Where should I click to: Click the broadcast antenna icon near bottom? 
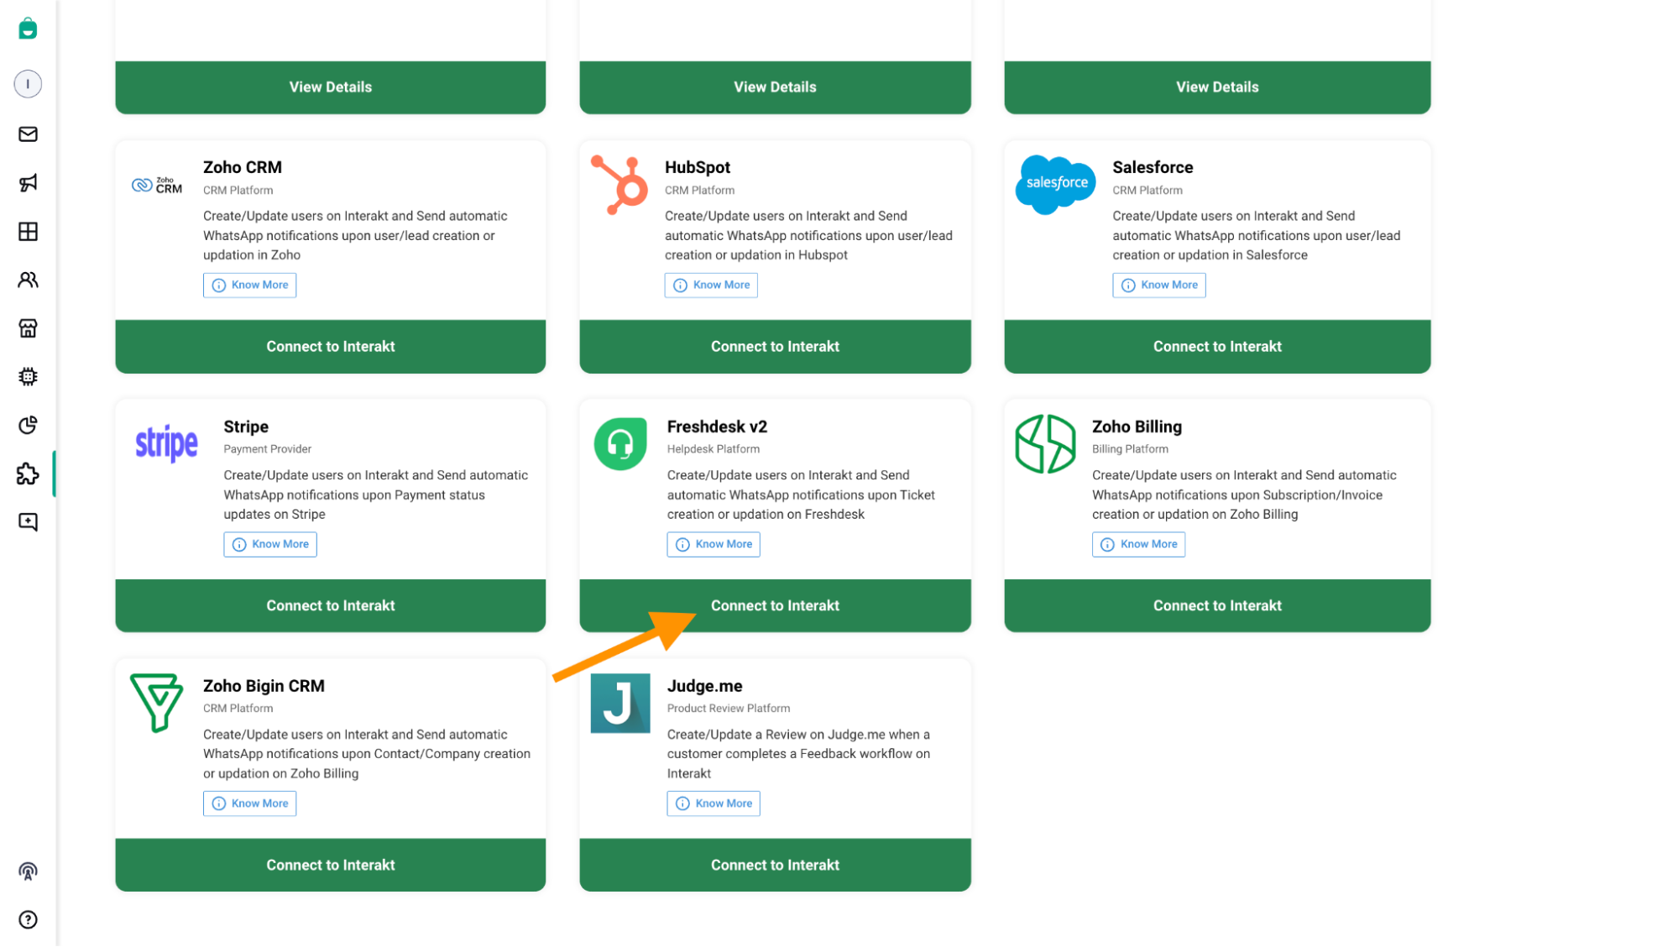pyautogui.click(x=28, y=871)
